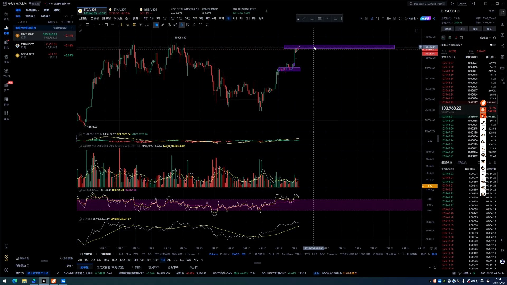Select the rectangle drawing tool
507x285 pixels.
coord(106,25)
